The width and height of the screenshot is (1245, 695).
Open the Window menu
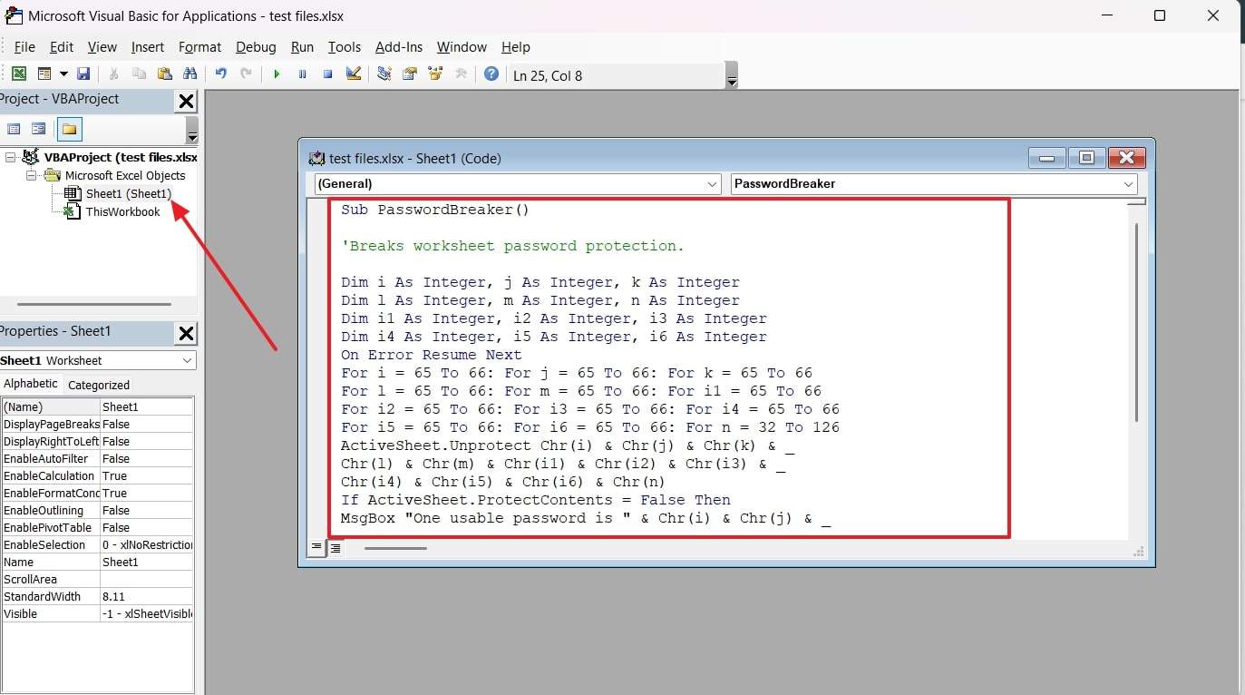tap(462, 47)
